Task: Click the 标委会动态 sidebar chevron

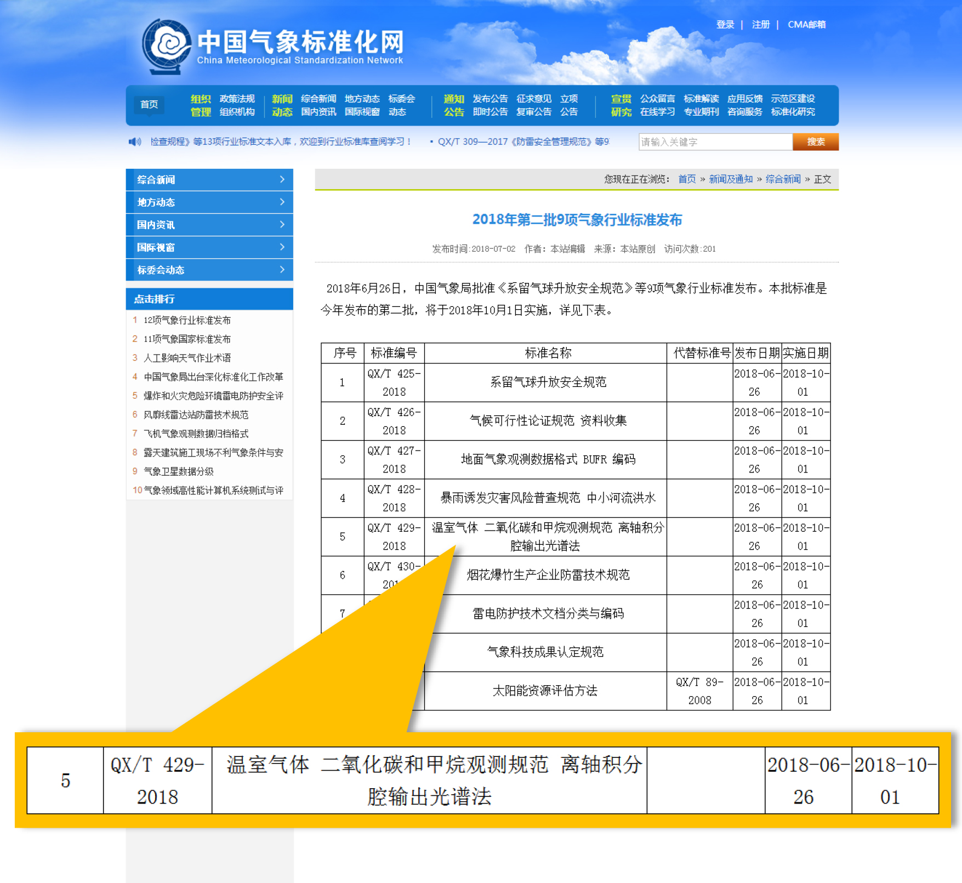Action: [x=282, y=270]
